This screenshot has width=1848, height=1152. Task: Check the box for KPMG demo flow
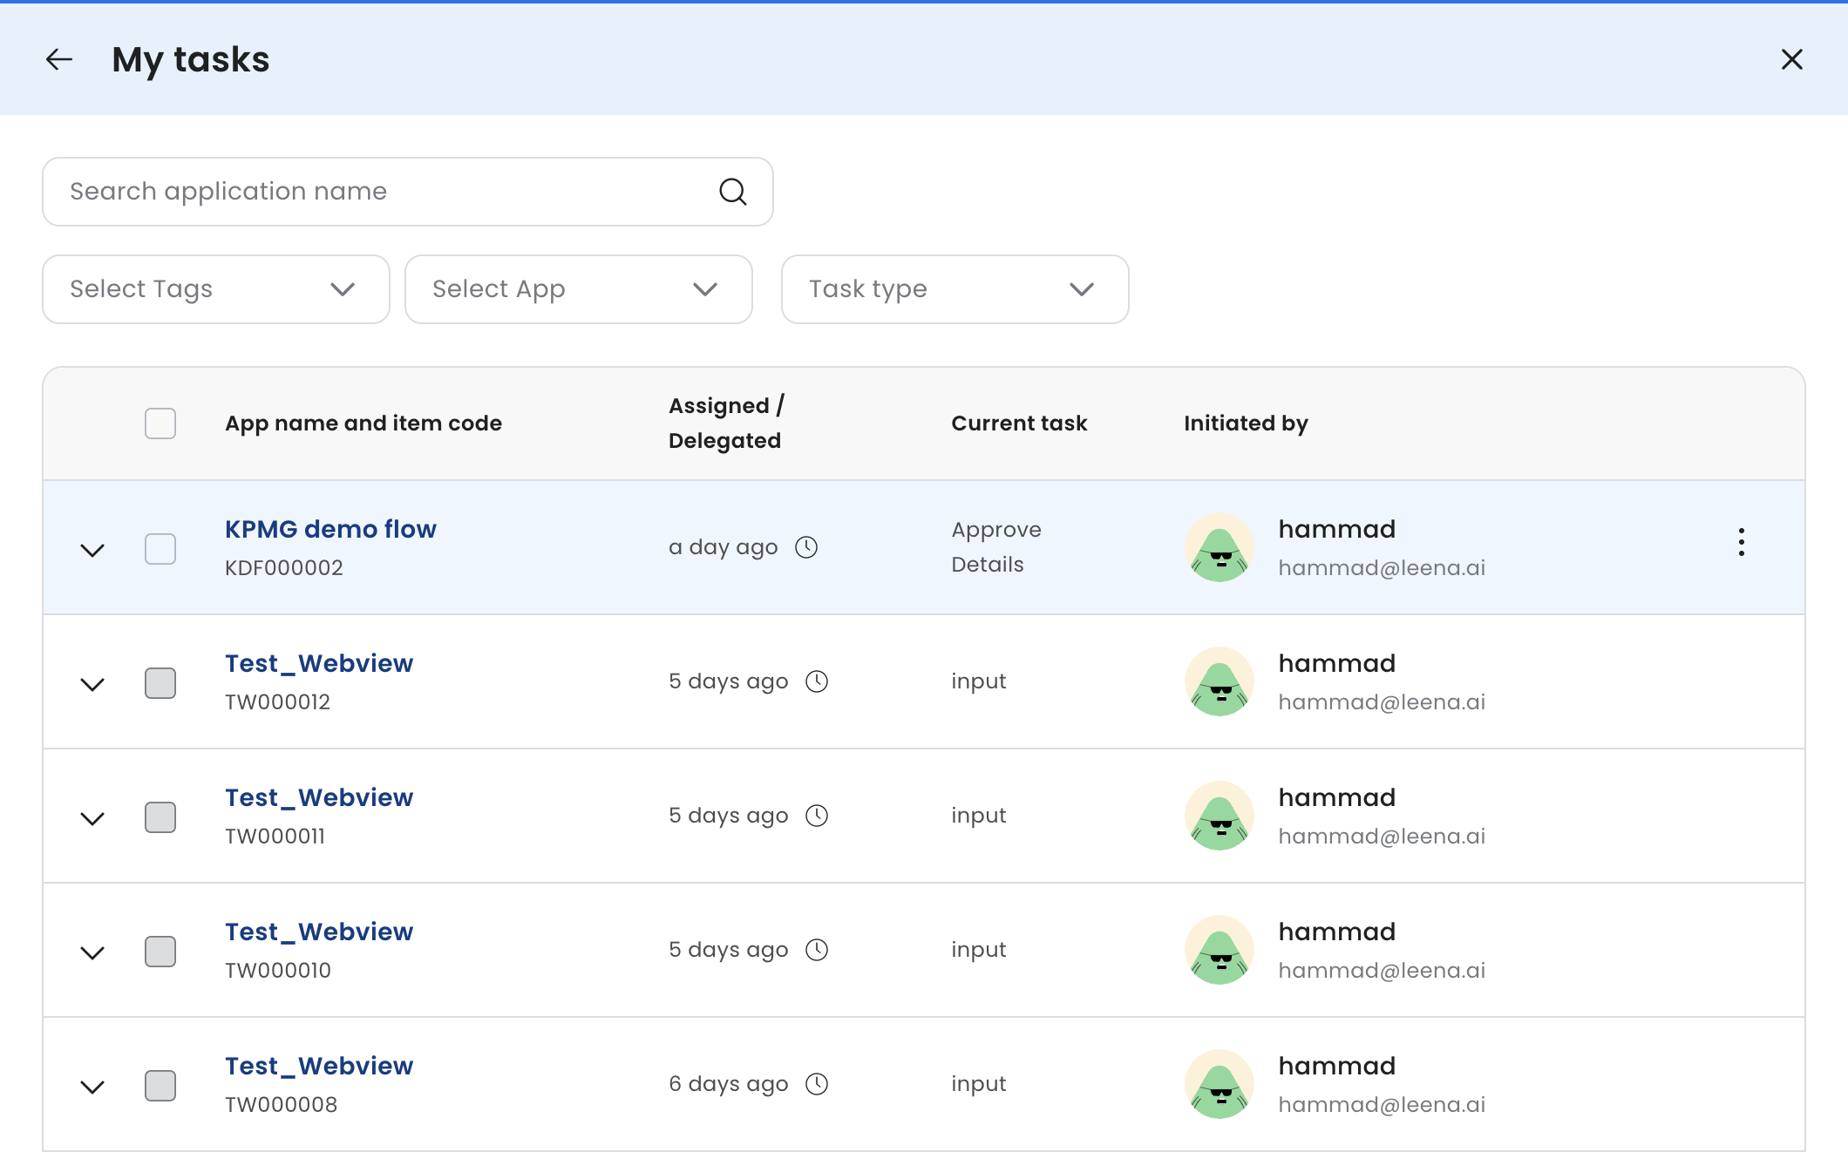(160, 549)
